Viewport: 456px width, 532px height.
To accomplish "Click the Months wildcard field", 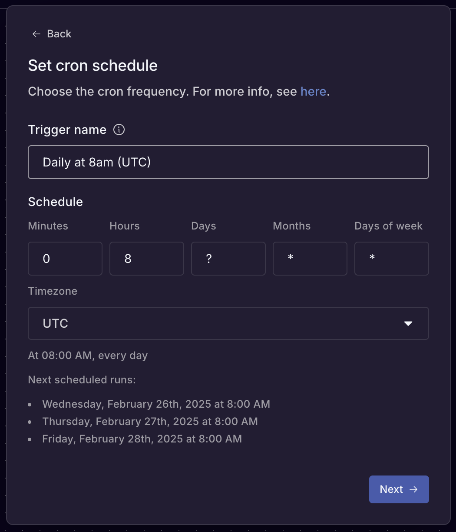I will 310,258.
